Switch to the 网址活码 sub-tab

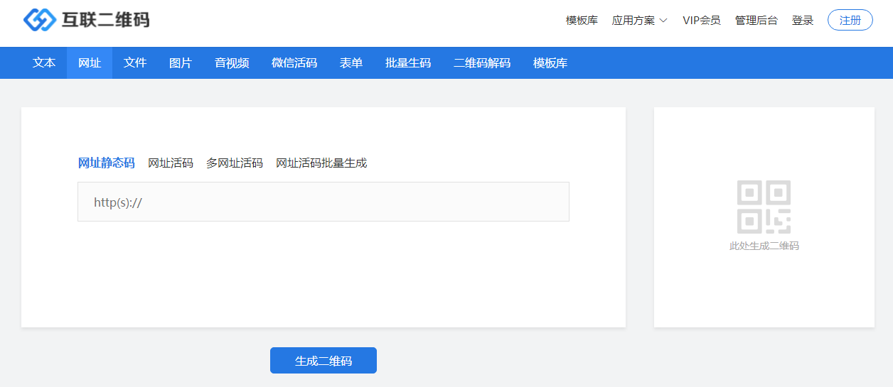pyautogui.click(x=171, y=163)
